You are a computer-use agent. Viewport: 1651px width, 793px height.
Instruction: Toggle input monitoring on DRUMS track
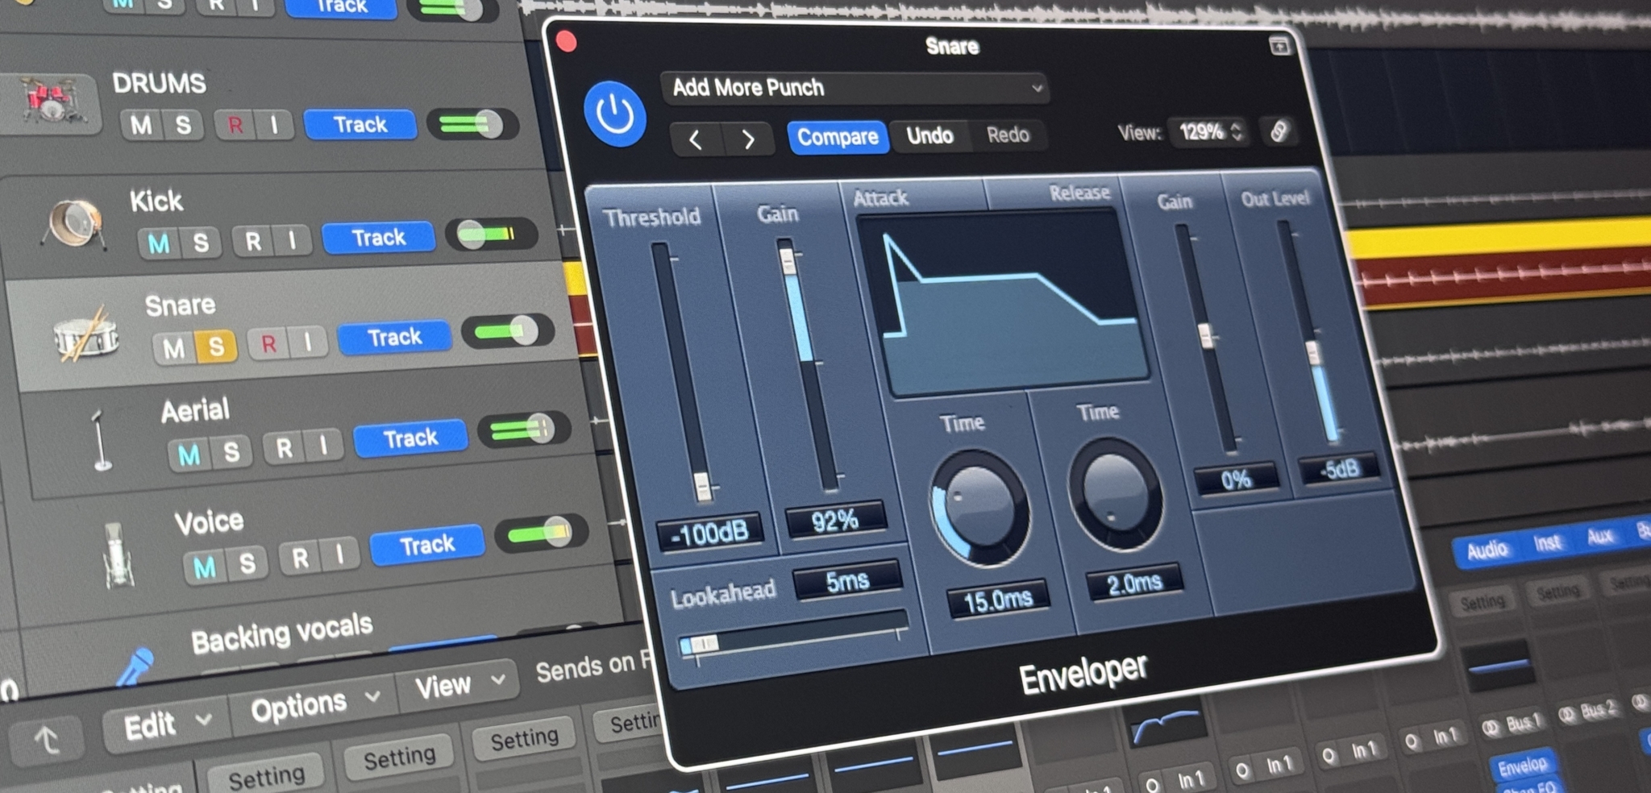click(274, 125)
